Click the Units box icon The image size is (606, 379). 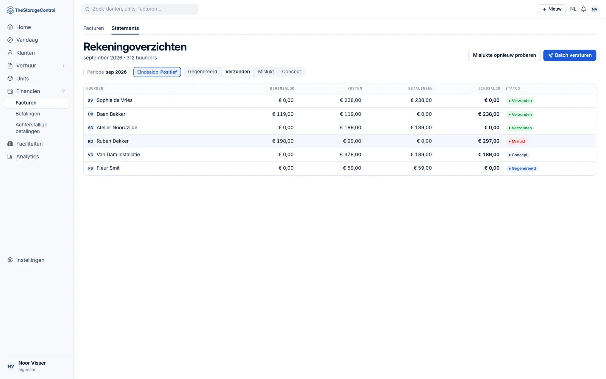coord(10,78)
